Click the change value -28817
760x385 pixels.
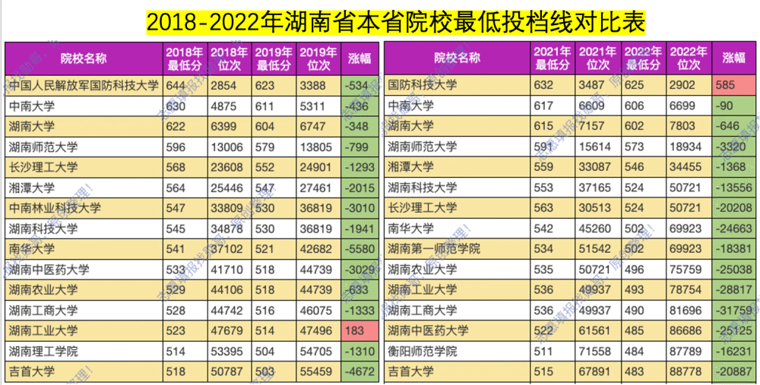pyautogui.click(x=734, y=289)
